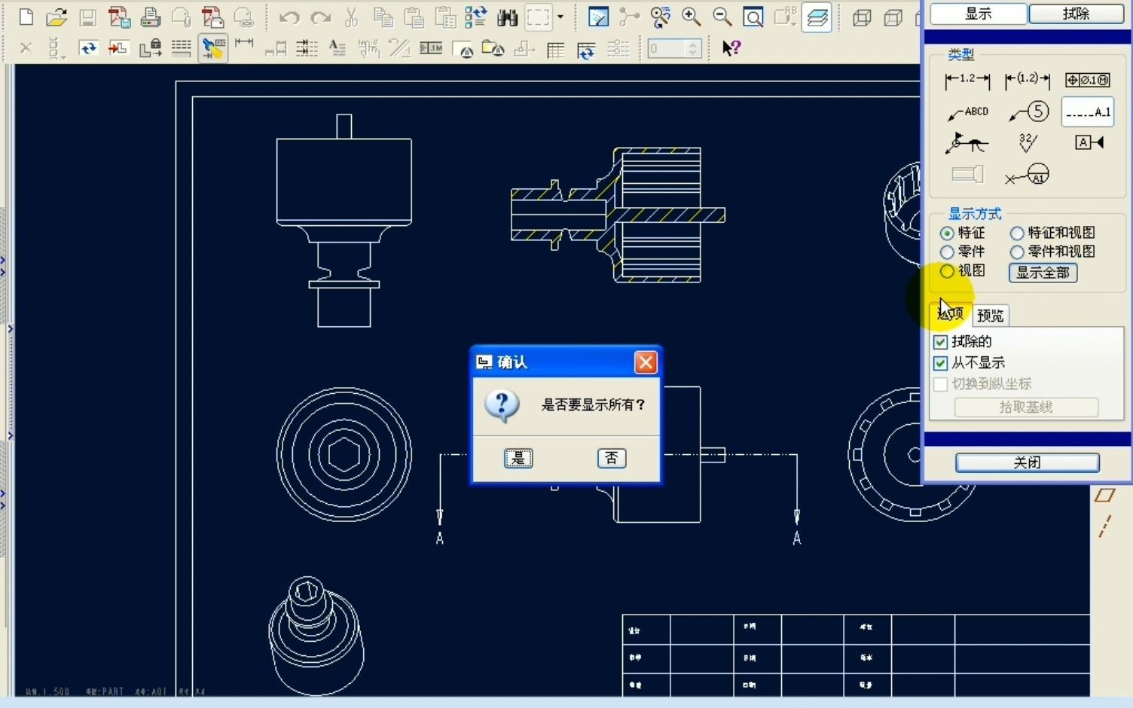The height and width of the screenshot is (708, 1133).
Task: Select the 零件 radio button
Action: 947,252
